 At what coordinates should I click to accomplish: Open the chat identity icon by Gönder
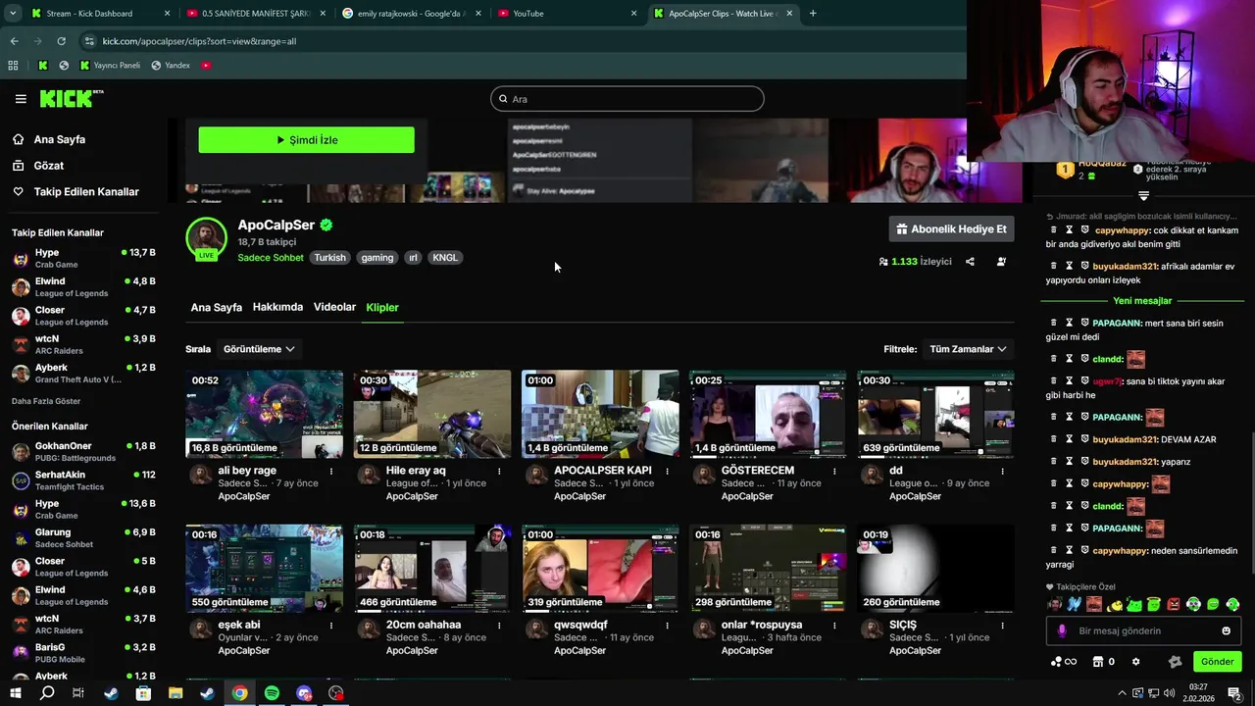(x=1175, y=662)
